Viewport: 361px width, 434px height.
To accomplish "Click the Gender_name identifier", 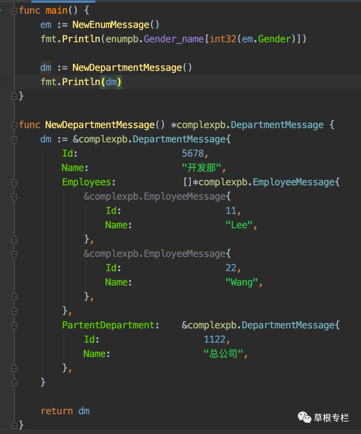I will point(174,39).
